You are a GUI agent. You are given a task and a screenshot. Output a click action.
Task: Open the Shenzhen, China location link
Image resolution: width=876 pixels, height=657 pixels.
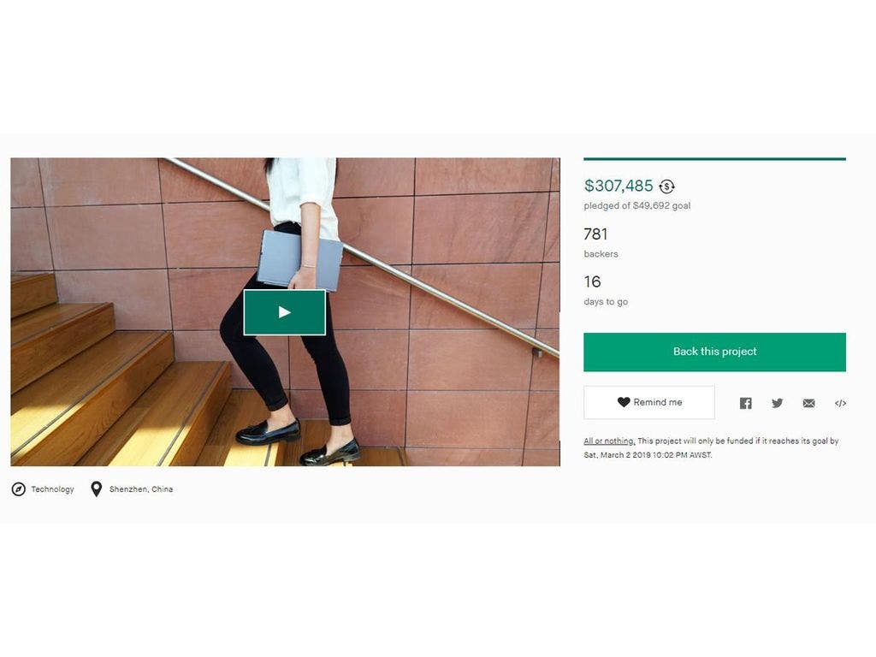pyautogui.click(x=141, y=489)
